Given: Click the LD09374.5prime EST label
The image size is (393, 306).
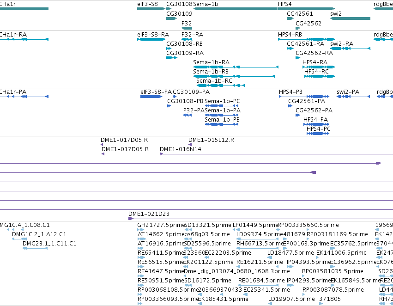Looking at the screenshot, I should 260,234.
